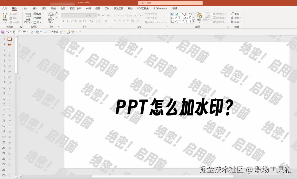297x179 pixels.
Task: Open the font size dropdown
Action: coord(96,15)
